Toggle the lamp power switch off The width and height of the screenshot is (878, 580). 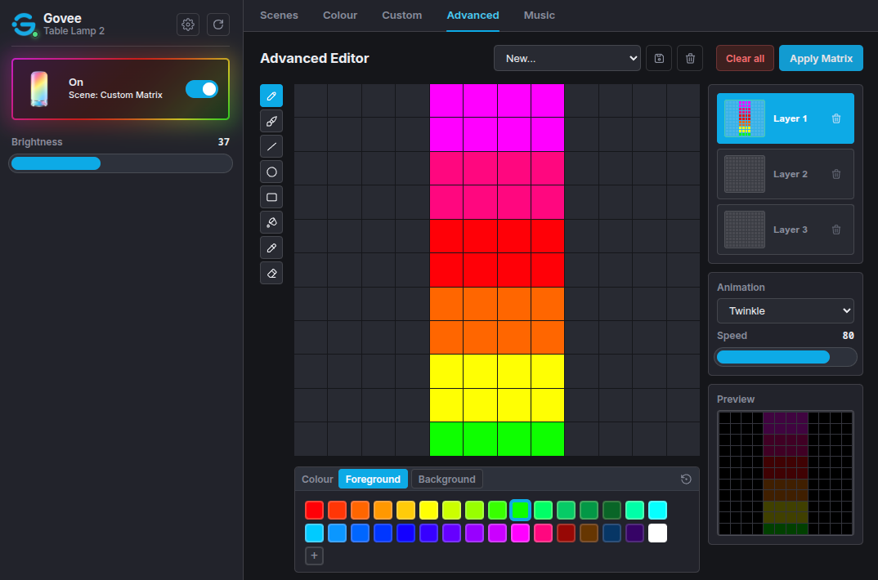(202, 89)
